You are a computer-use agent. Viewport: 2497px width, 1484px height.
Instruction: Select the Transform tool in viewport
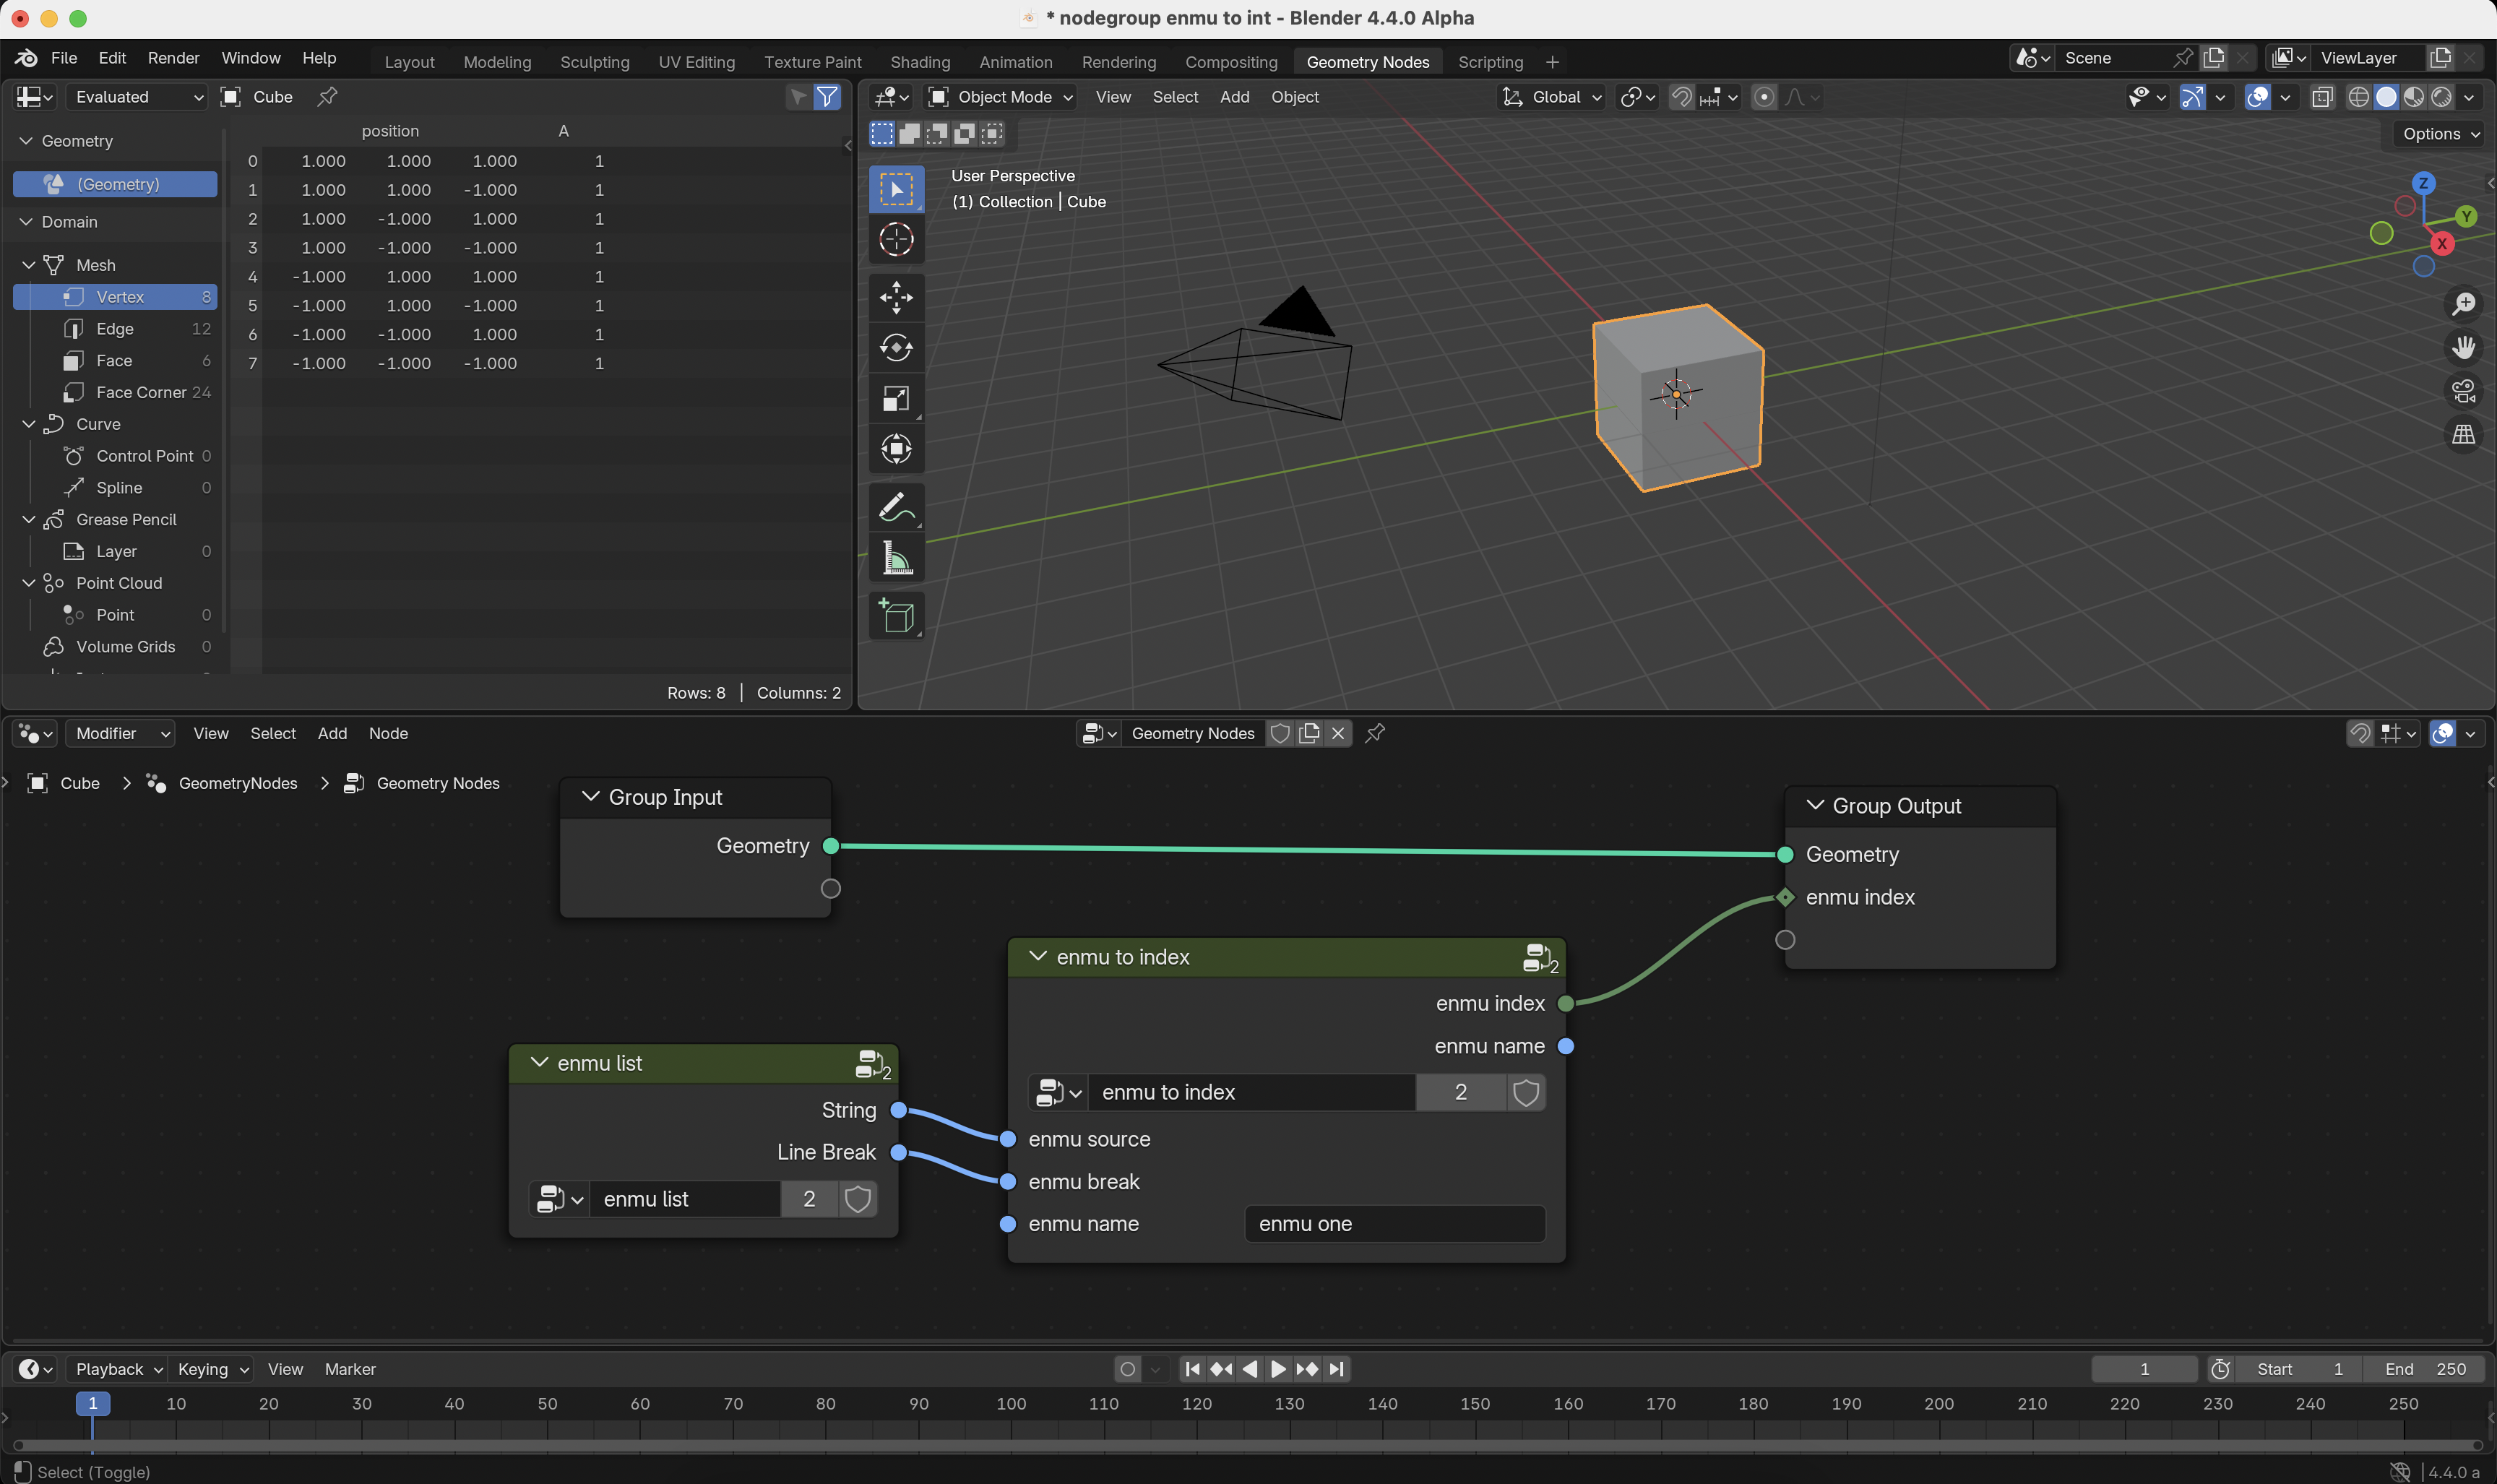pos(896,449)
